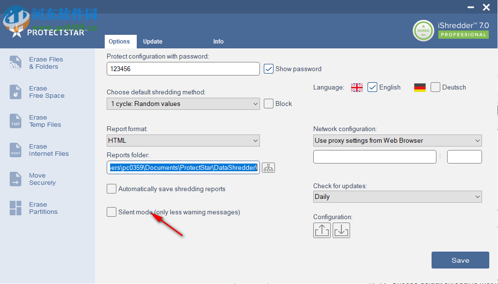498x284 pixels.
Task: Switch to the Update tab
Action: coord(153,42)
